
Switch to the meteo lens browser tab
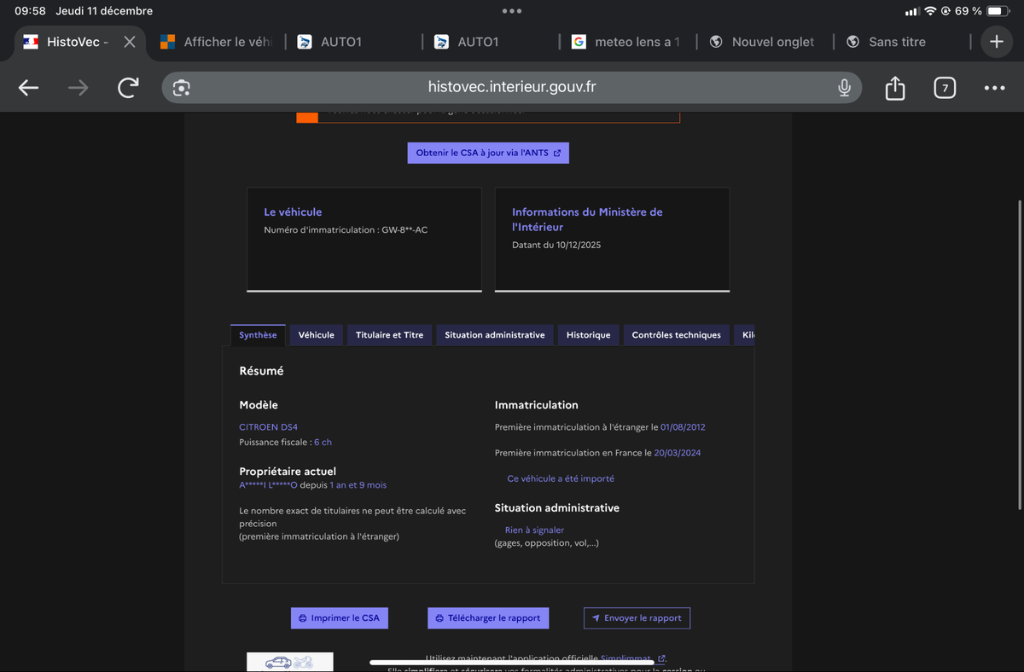click(627, 42)
